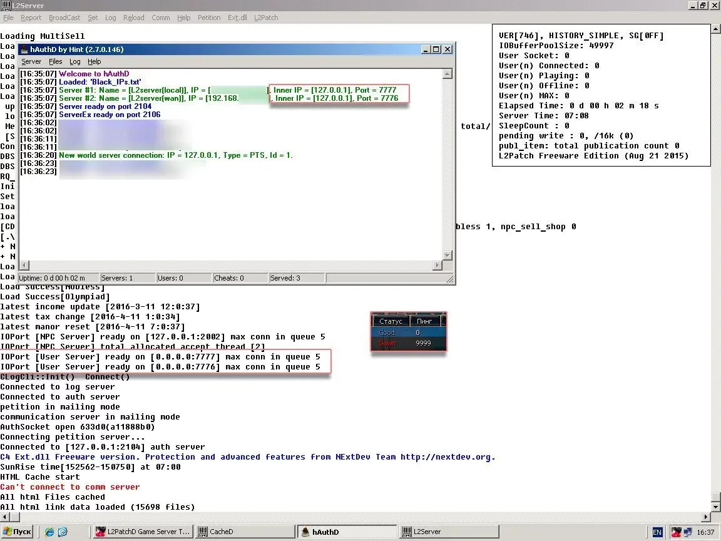Screen dimensions: 721x541
Task: Open Report menu in L2Server
Action: click(31, 18)
